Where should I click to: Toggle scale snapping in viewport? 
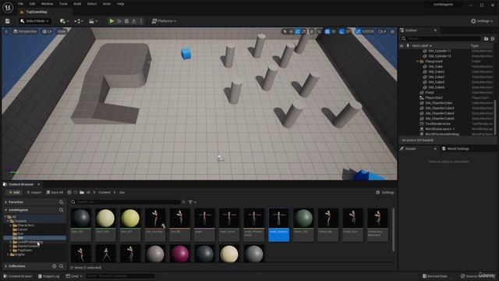point(359,31)
